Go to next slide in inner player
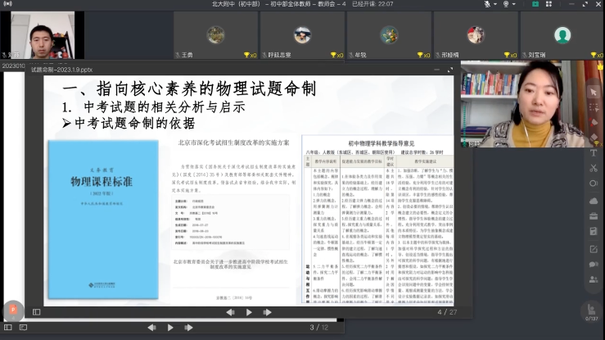 pyautogui.click(x=267, y=312)
